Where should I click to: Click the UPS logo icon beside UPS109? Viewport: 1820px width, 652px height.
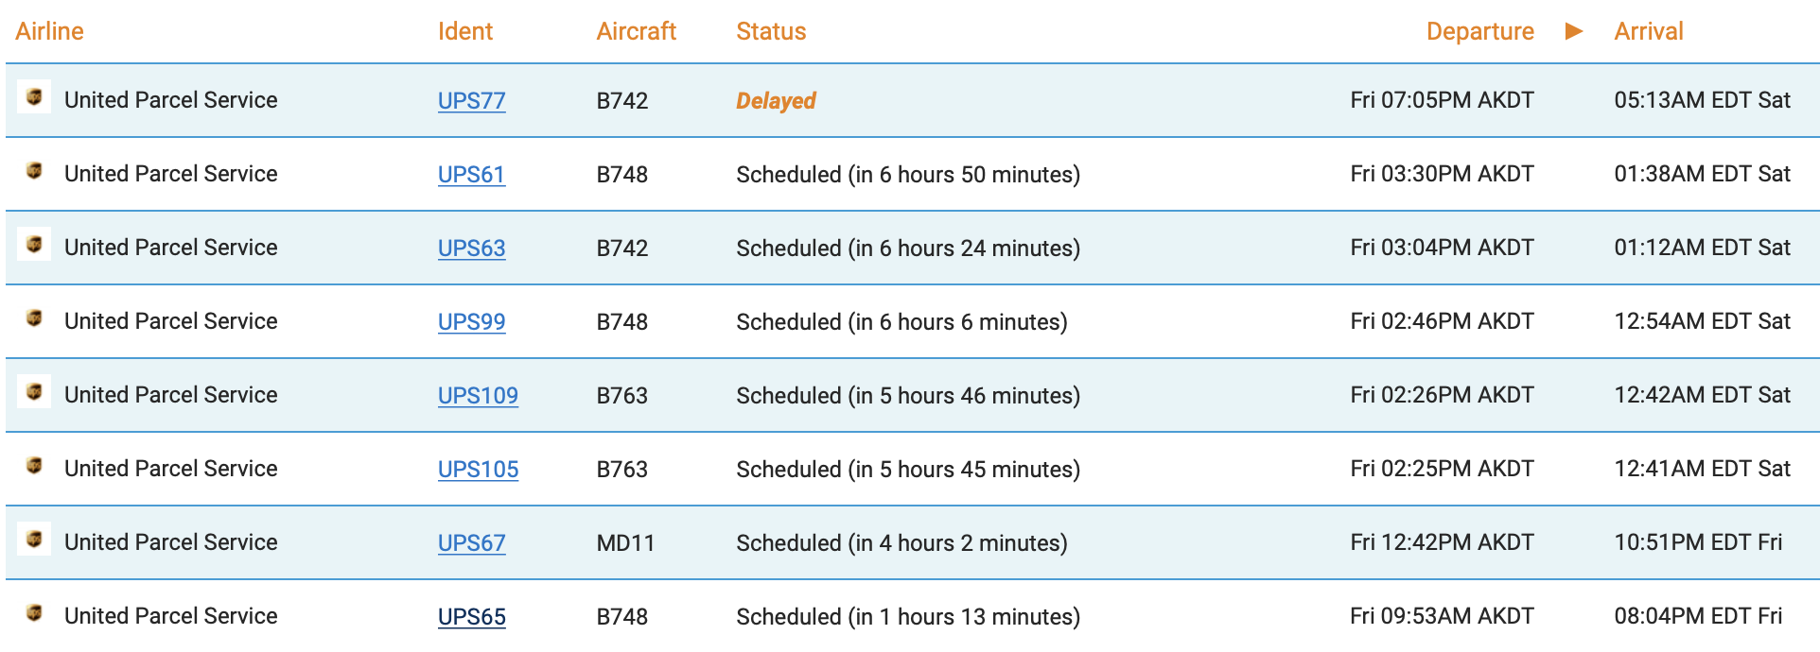(34, 392)
